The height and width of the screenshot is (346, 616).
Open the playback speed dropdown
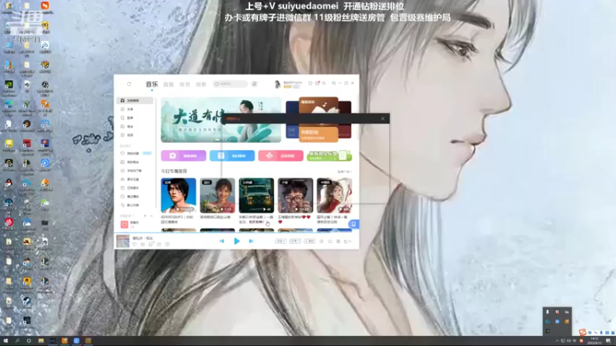pyautogui.click(x=280, y=241)
